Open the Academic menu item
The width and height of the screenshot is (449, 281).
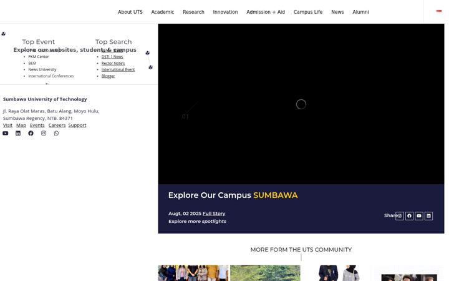[x=163, y=12]
